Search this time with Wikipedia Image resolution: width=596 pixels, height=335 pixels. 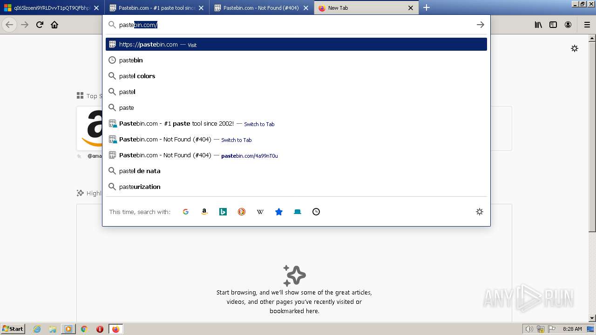[x=260, y=212]
